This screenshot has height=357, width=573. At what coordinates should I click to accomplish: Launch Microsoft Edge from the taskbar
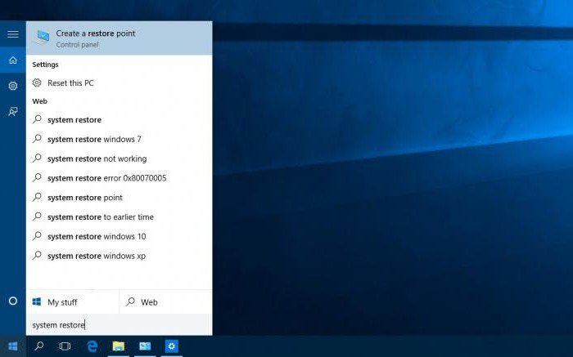click(92, 346)
